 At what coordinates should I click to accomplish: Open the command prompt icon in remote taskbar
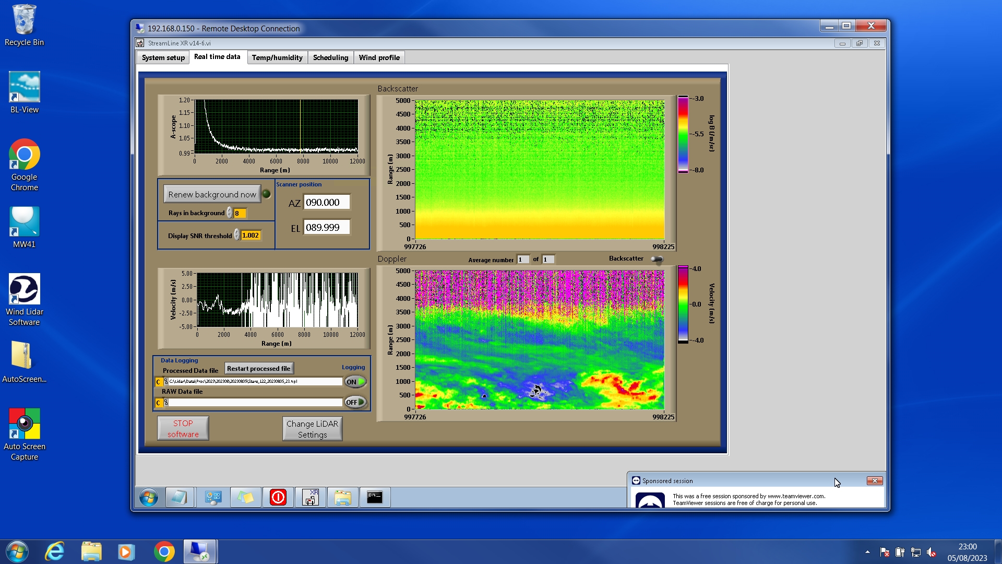(375, 497)
